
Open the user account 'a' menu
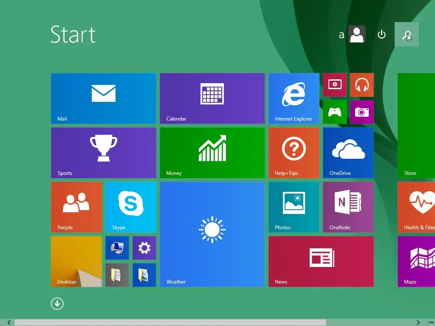click(x=352, y=34)
